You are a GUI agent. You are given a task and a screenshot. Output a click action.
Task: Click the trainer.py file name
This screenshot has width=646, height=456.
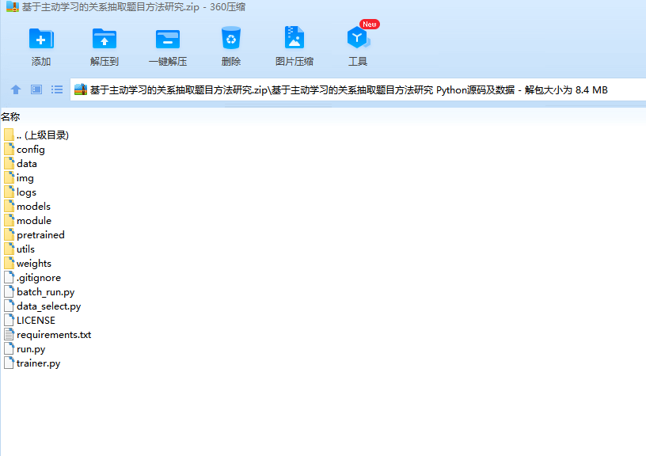point(38,363)
